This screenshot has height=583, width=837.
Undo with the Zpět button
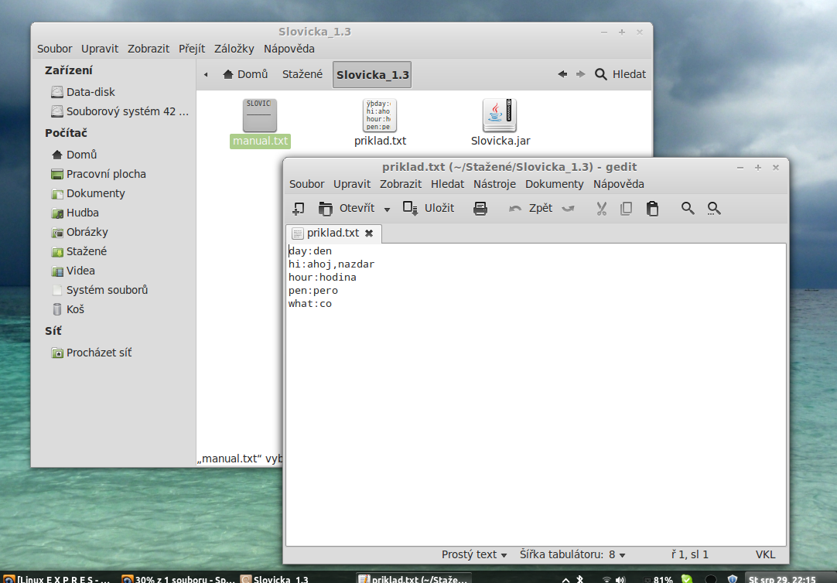[531, 209]
